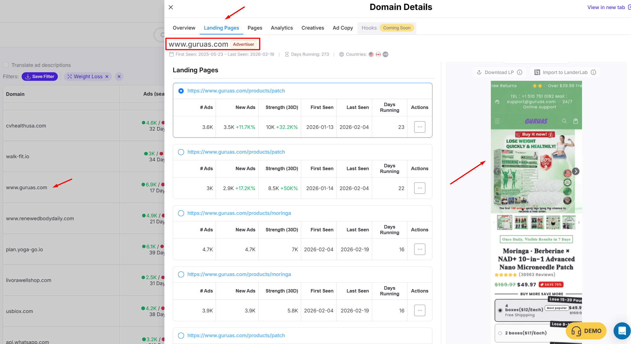Select second products/patch landing page radio
This screenshot has height=344, width=631.
(x=181, y=152)
